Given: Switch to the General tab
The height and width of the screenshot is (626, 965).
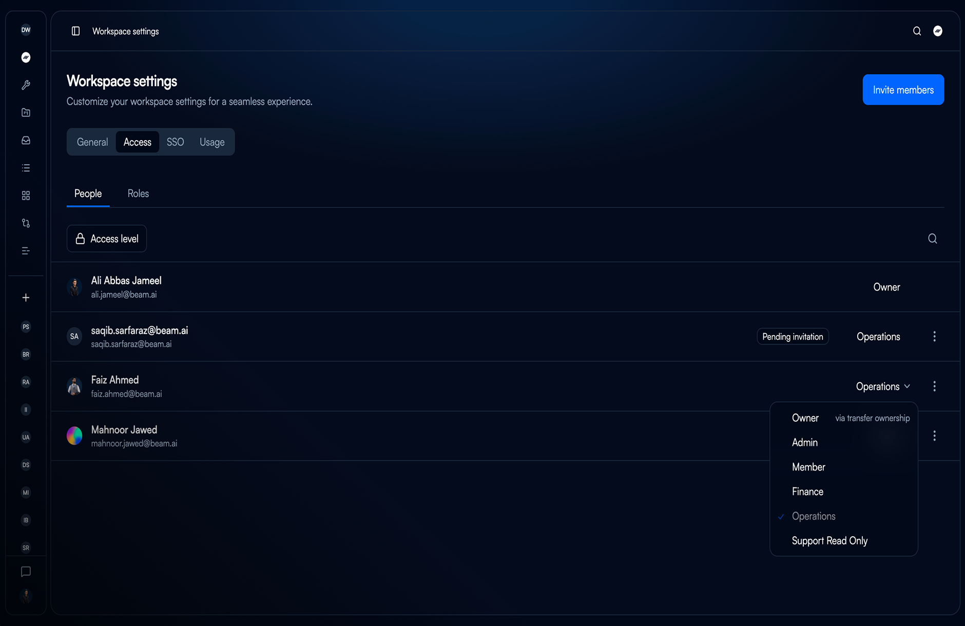Looking at the screenshot, I should pos(92,142).
